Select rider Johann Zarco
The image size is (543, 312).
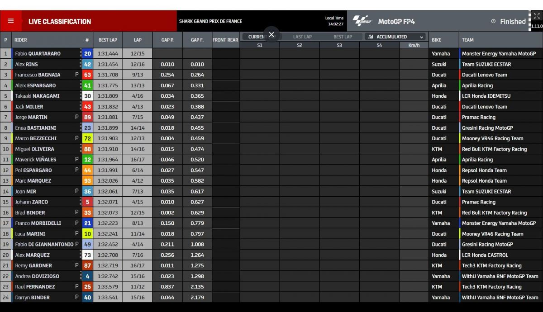click(x=32, y=202)
